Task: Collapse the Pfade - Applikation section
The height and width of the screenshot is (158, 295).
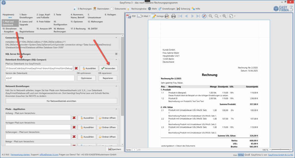Action: [116, 109]
